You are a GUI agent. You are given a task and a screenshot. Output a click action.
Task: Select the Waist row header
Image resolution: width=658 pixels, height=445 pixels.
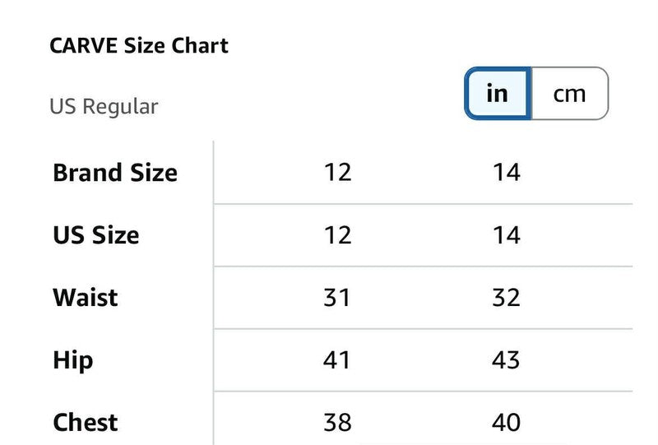pyautogui.click(x=86, y=298)
